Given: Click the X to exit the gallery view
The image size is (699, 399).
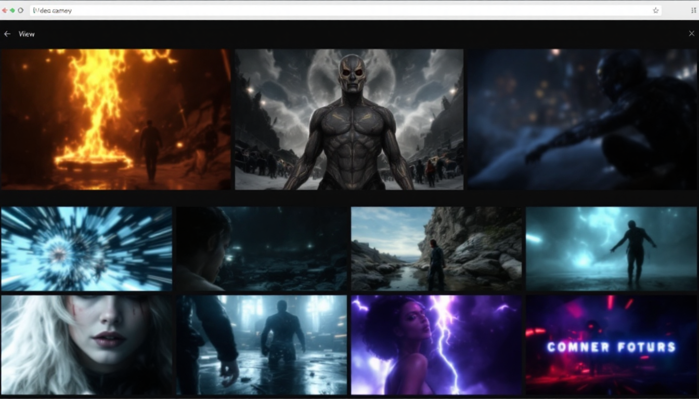Looking at the screenshot, I should click(x=692, y=33).
